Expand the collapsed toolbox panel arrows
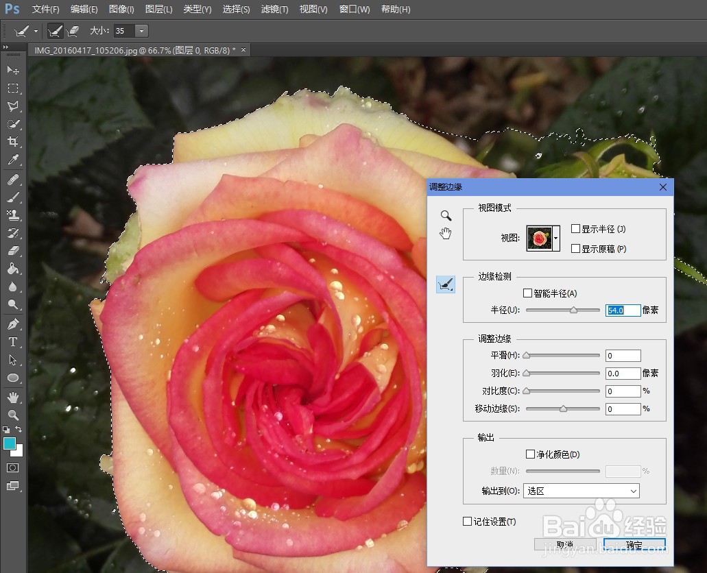Viewport: 707px width, 573px height. 5,47
